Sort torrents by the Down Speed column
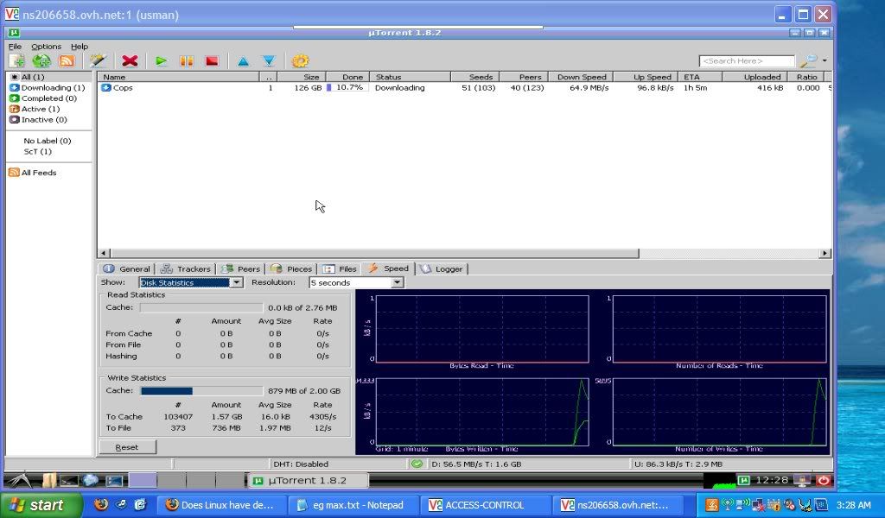 click(582, 77)
